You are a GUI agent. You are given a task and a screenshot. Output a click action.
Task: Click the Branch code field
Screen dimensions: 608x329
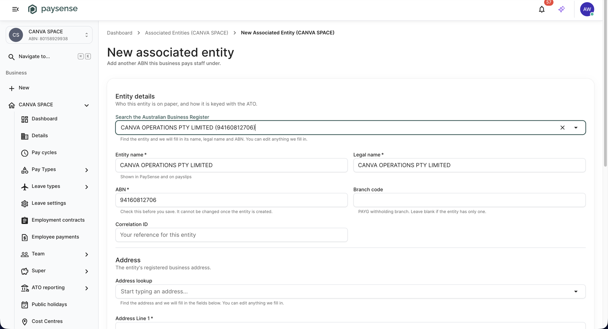[x=469, y=200]
